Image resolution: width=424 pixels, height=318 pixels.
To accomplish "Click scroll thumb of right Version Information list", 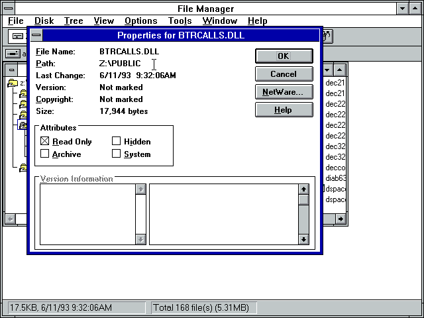I will click(303, 200).
